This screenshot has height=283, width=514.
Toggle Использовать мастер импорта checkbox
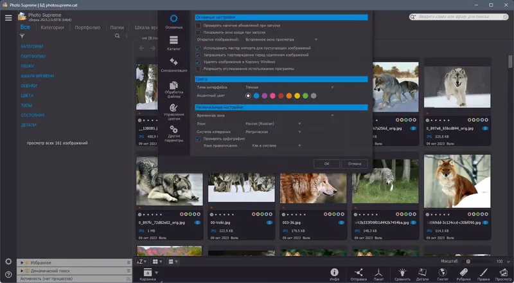(x=198, y=48)
